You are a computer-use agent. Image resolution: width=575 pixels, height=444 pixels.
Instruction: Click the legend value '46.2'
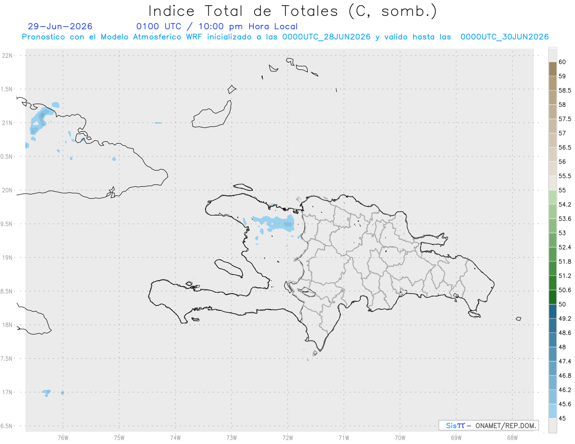pos(564,390)
